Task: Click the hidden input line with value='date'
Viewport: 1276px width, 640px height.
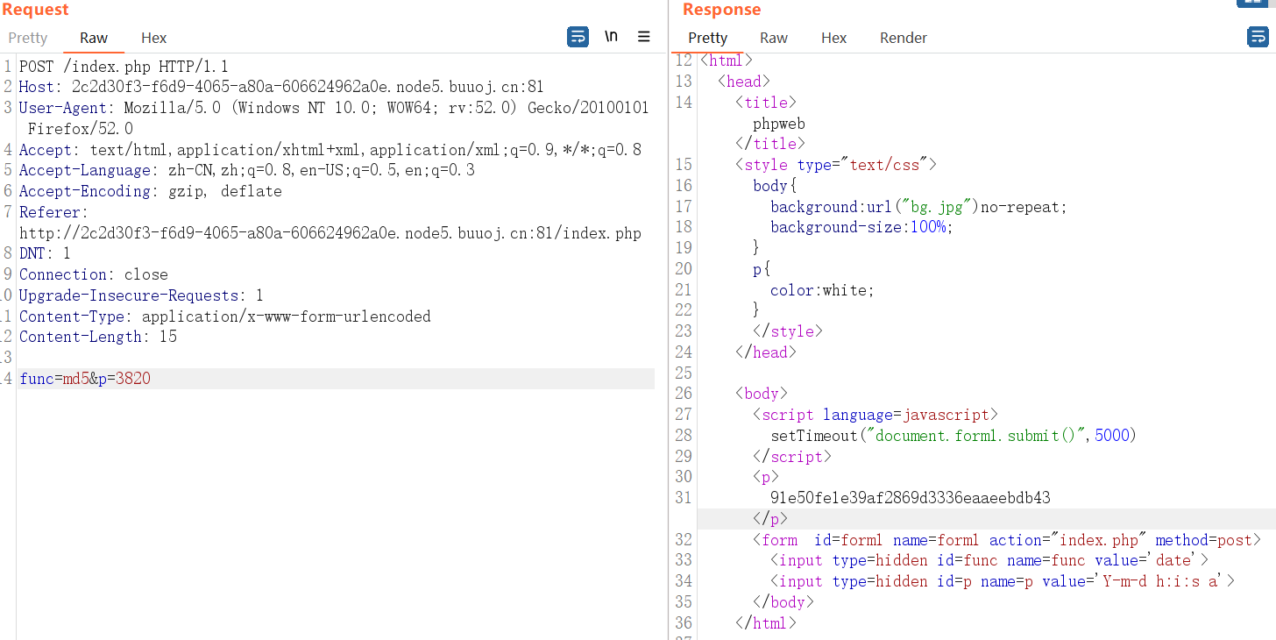Action: pyautogui.click(x=989, y=560)
